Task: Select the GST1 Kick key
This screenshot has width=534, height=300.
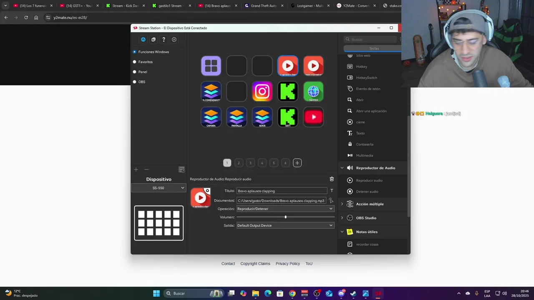Action: pos(288,117)
